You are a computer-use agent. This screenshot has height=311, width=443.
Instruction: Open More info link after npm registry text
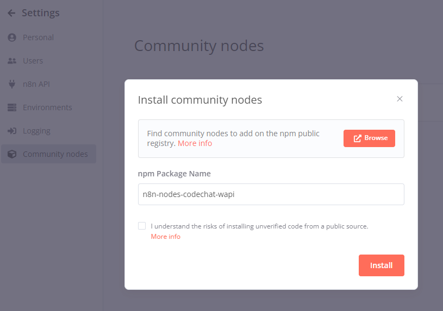[x=195, y=143]
